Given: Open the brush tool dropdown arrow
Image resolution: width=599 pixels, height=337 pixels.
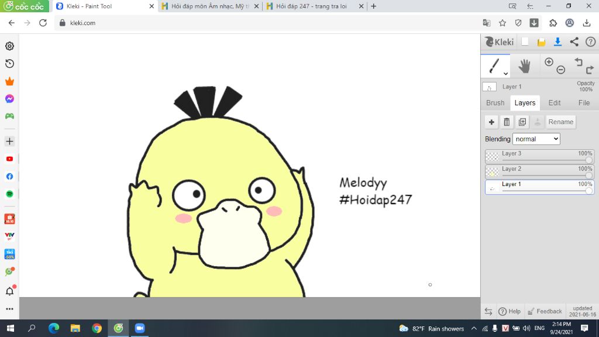Looking at the screenshot, I should pos(505,73).
